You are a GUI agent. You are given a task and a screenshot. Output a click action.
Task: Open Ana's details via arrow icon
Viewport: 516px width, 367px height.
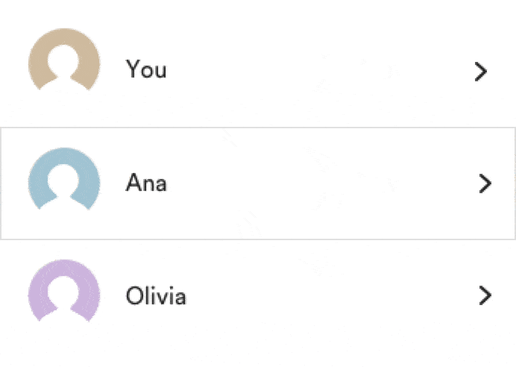[x=485, y=184]
